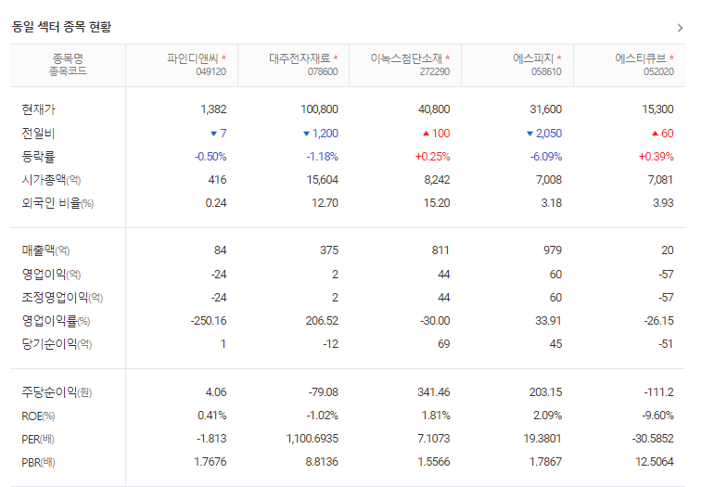Select the 영업이익(억) row label
This screenshot has width=702, height=487.
tap(51, 275)
